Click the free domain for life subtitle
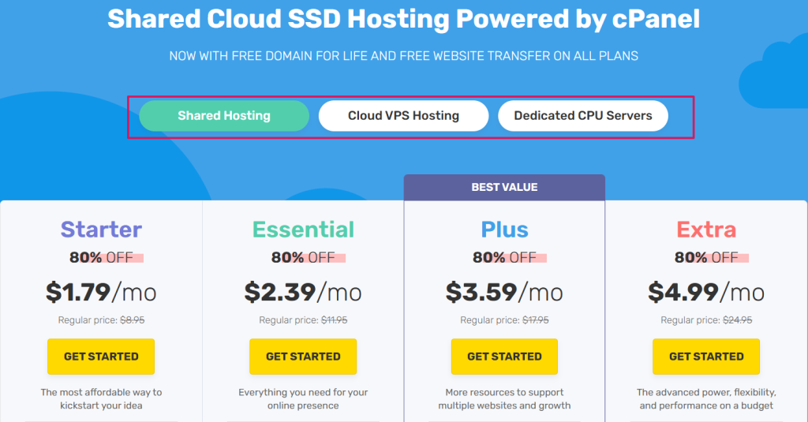This screenshot has height=422, width=808. (x=403, y=56)
